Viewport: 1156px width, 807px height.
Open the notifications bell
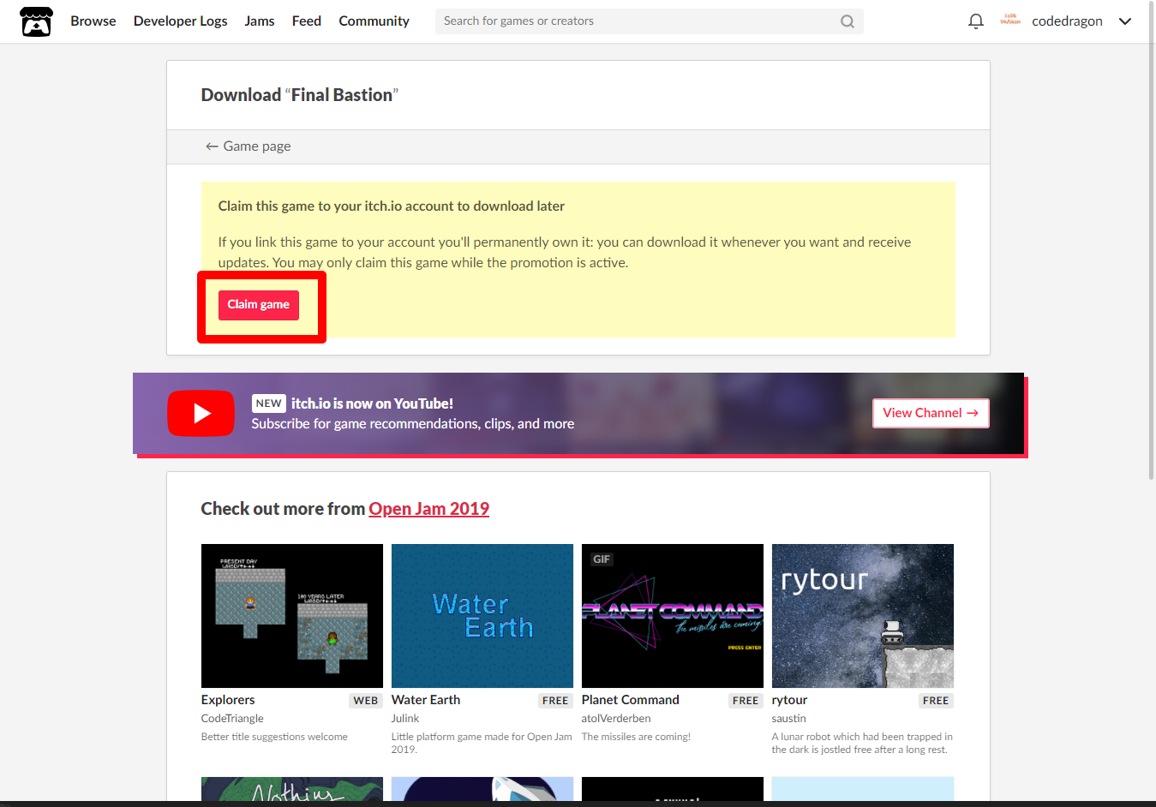pos(975,21)
